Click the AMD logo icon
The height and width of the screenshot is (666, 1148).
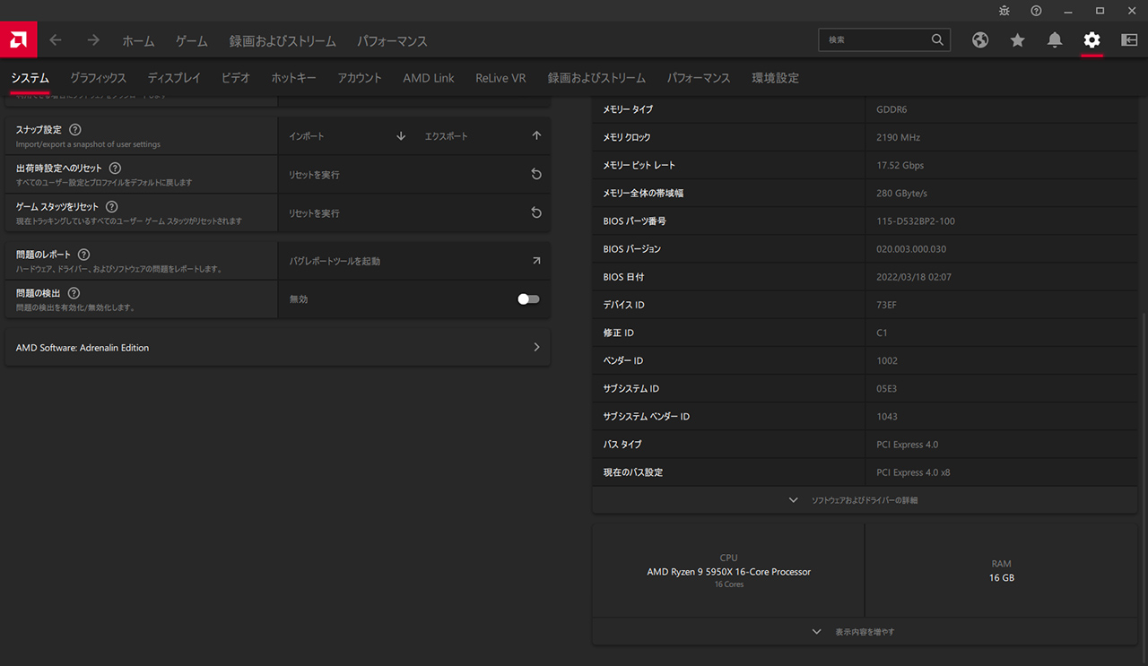pyautogui.click(x=18, y=40)
